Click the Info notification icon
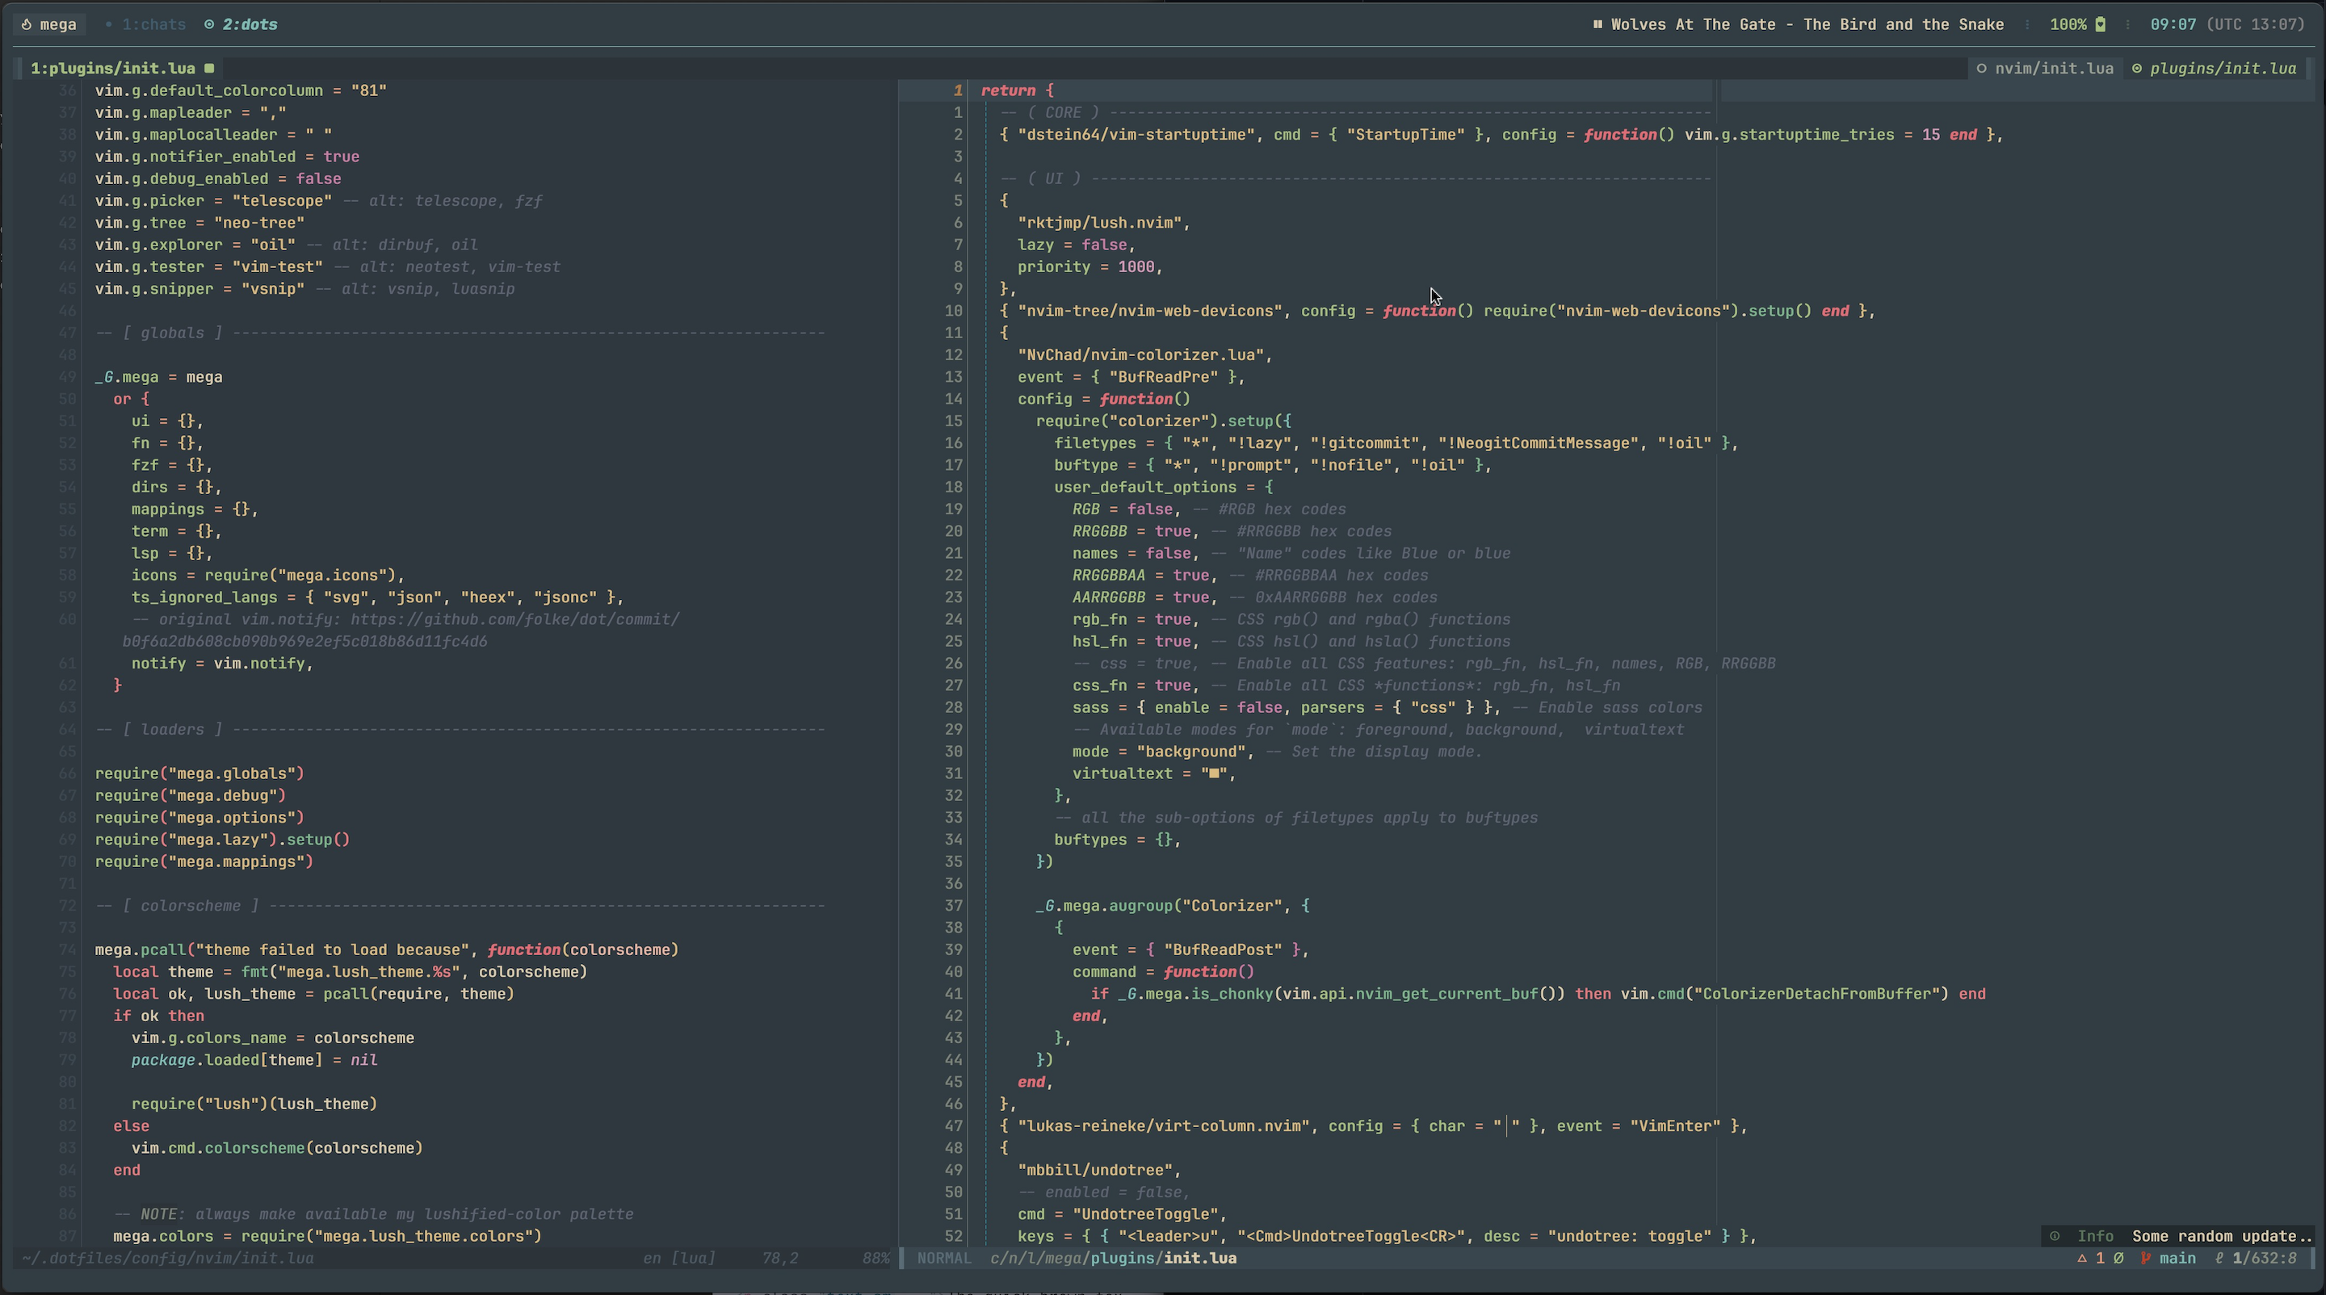Viewport: 2326px width, 1295px height. pyautogui.click(x=2055, y=1236)
